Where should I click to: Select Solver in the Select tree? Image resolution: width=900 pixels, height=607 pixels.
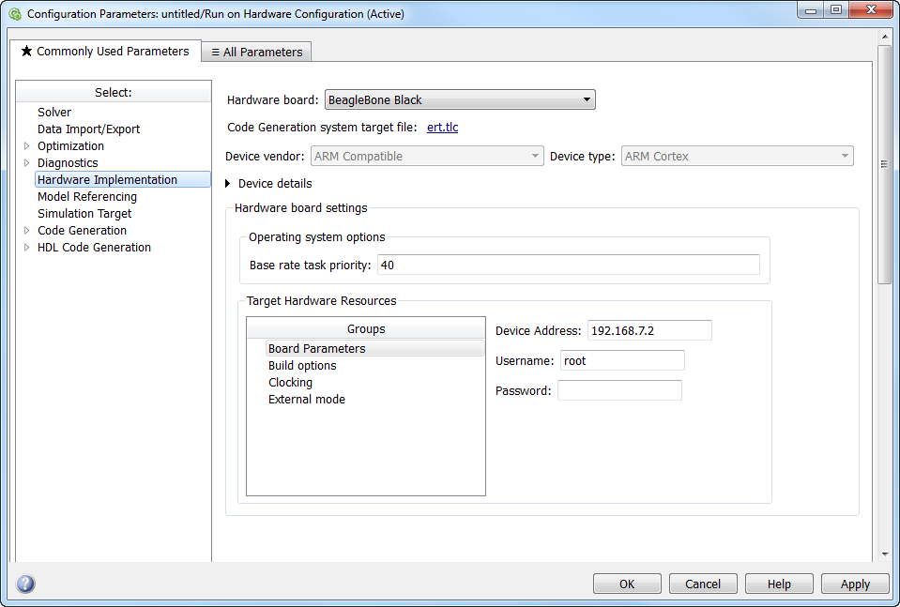click(x=54, y=113)
